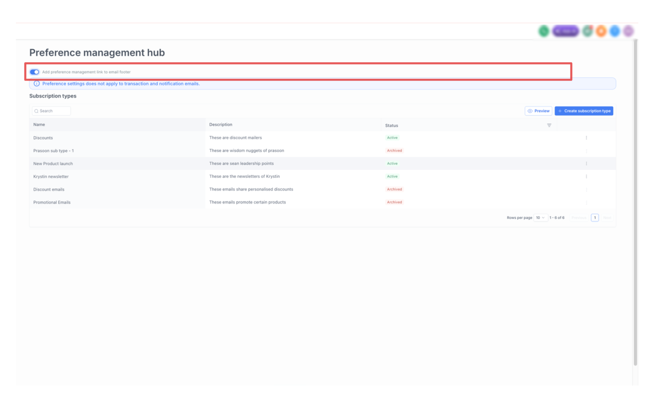
Task: Select the Discount emails name
Action: click(x=49, y=190)
